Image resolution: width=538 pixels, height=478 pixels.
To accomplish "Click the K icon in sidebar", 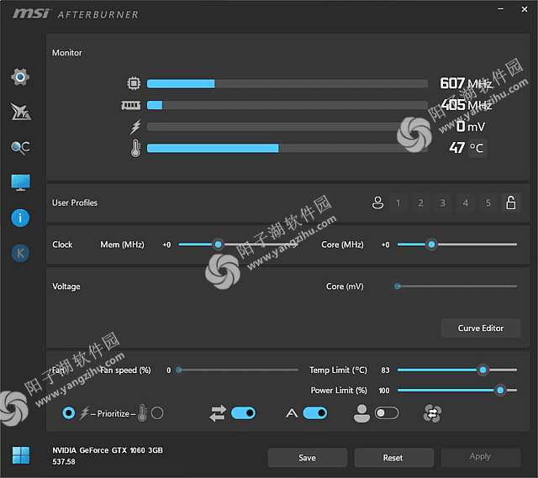I will 20,254.
